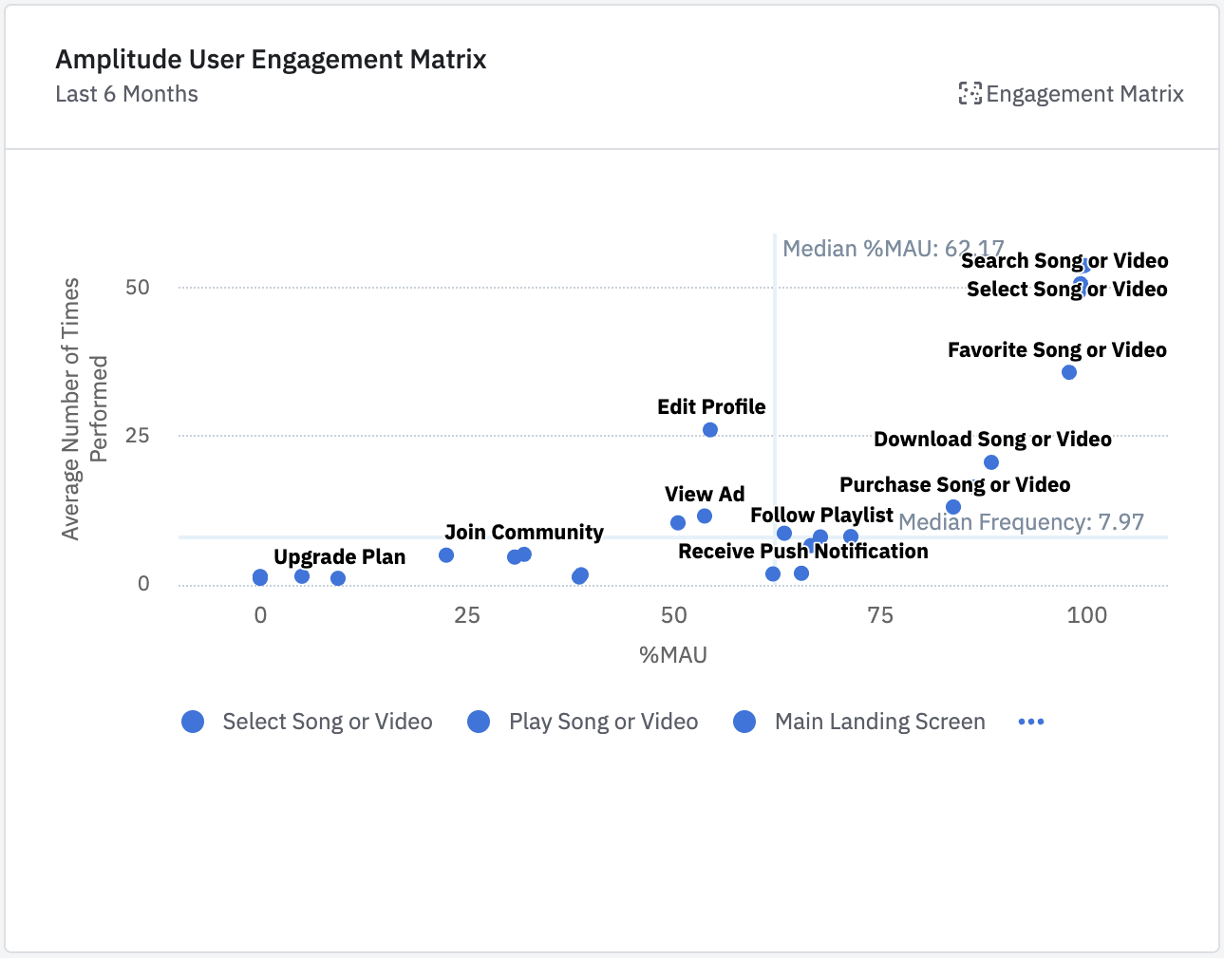The width and height of the screenshot is (1224, 958).
Task: Click the View Ad label
Action: coord(705,495)
